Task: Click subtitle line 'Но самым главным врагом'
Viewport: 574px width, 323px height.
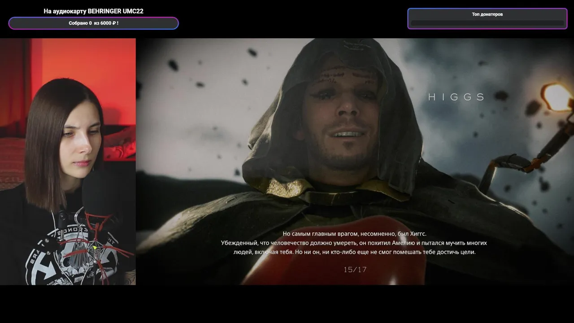Action: click(354, 234)
